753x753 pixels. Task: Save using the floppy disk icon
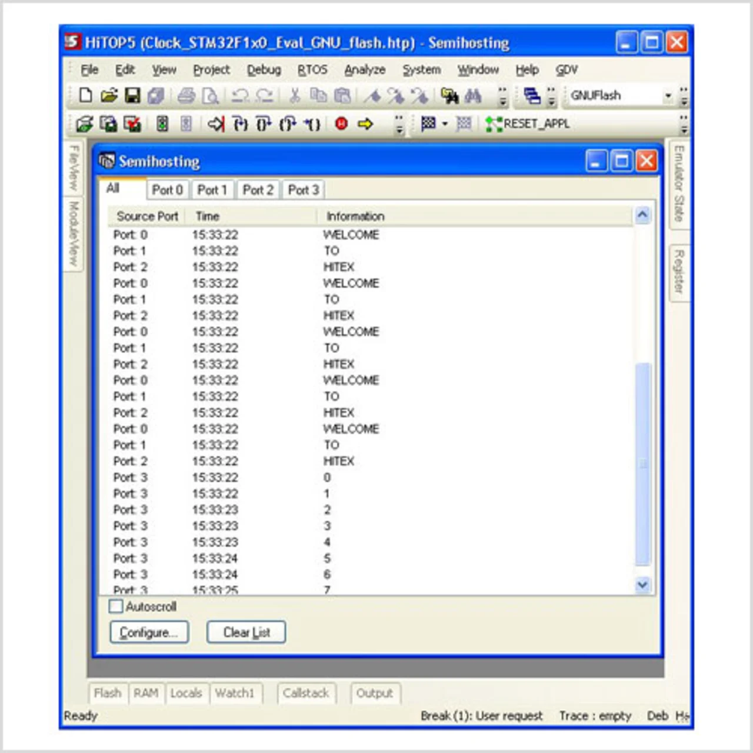pyautogui.click(x=132, y=95)
